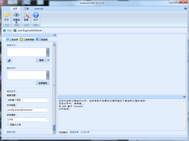
Task: Switch to the 工程搜索 tab
Action: 42,40
